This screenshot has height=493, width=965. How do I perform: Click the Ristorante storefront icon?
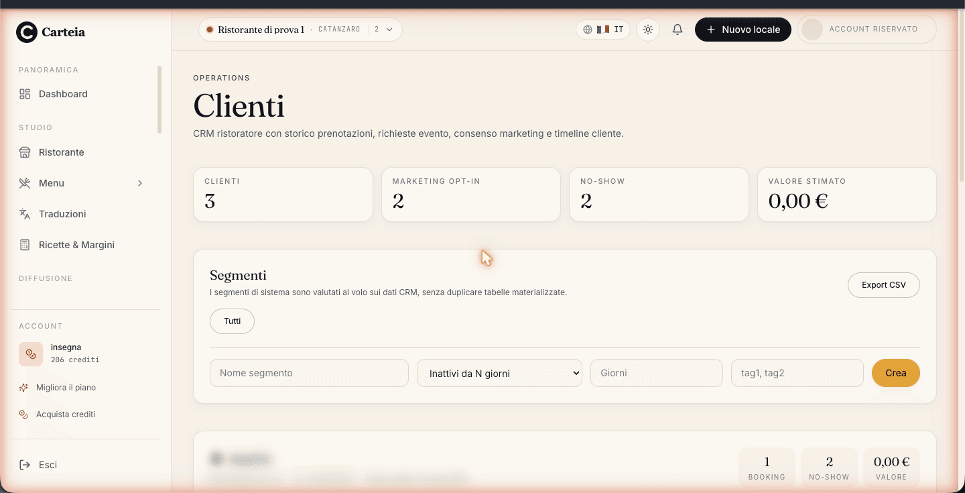[x=25, y=152]
